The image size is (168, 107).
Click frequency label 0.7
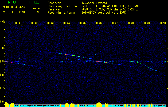click(x=2, y=88)
